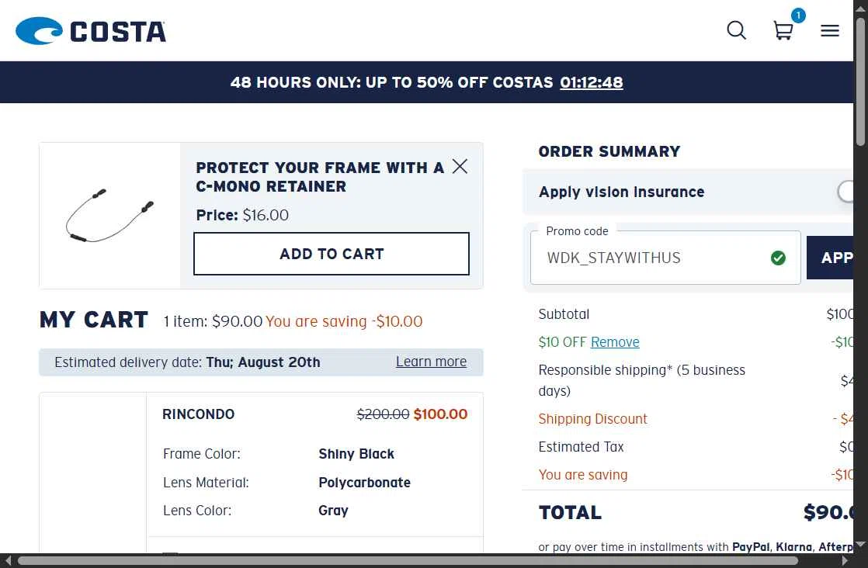Click the Apply promo code button

(x=830, y=257)
